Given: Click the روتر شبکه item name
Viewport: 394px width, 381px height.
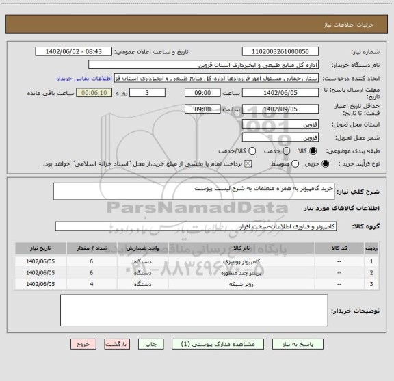Looking at the screenshot, I should [241, 284].
